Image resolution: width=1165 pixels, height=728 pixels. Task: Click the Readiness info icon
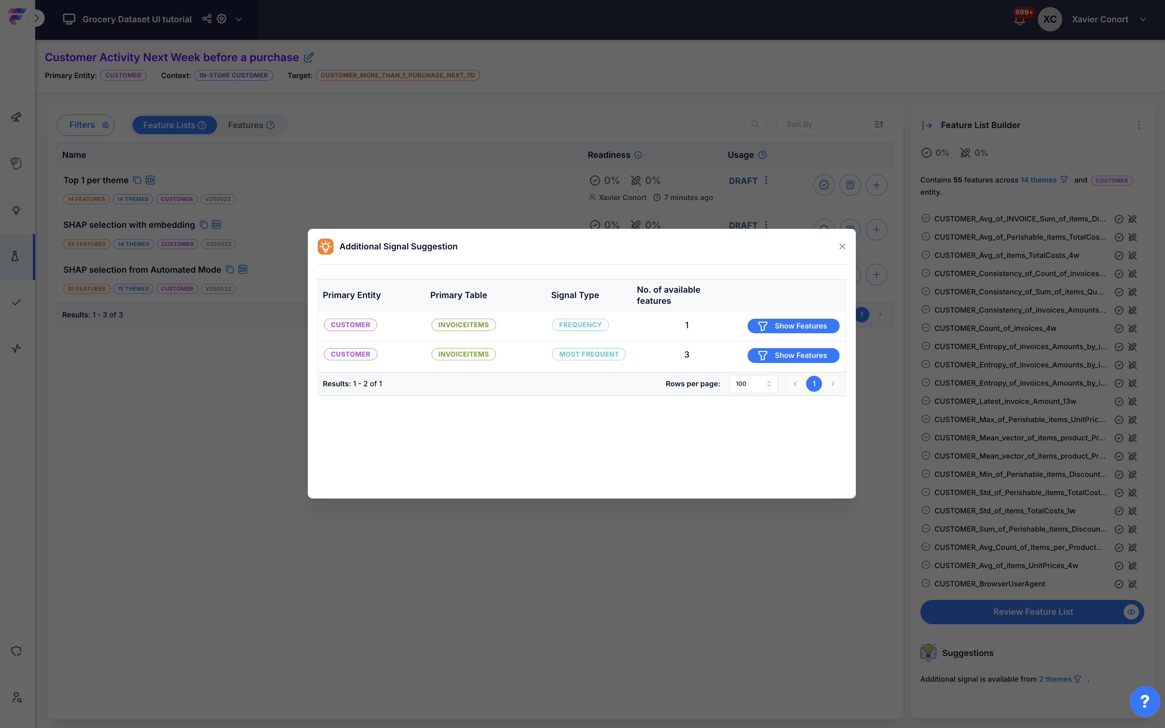point(638,155)
